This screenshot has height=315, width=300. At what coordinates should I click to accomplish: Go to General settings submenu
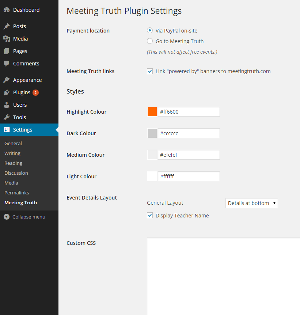tap(13, 144)
